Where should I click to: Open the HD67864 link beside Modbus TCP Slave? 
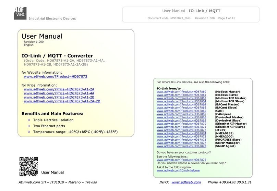tap(181, 101)
